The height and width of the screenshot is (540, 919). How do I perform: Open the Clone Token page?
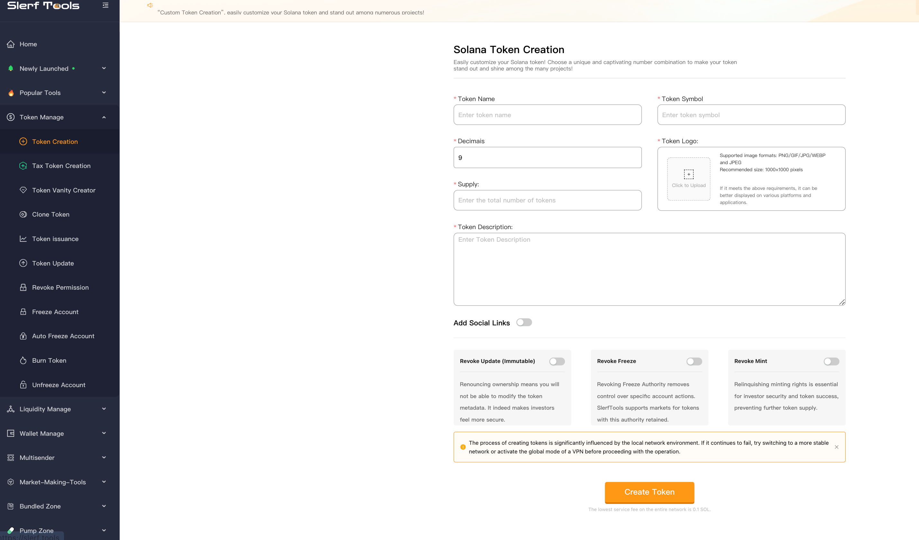pos(60,214)
